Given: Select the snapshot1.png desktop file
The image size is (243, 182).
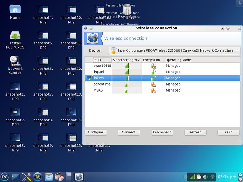Looking at the screenshot, I should (15, 91).
